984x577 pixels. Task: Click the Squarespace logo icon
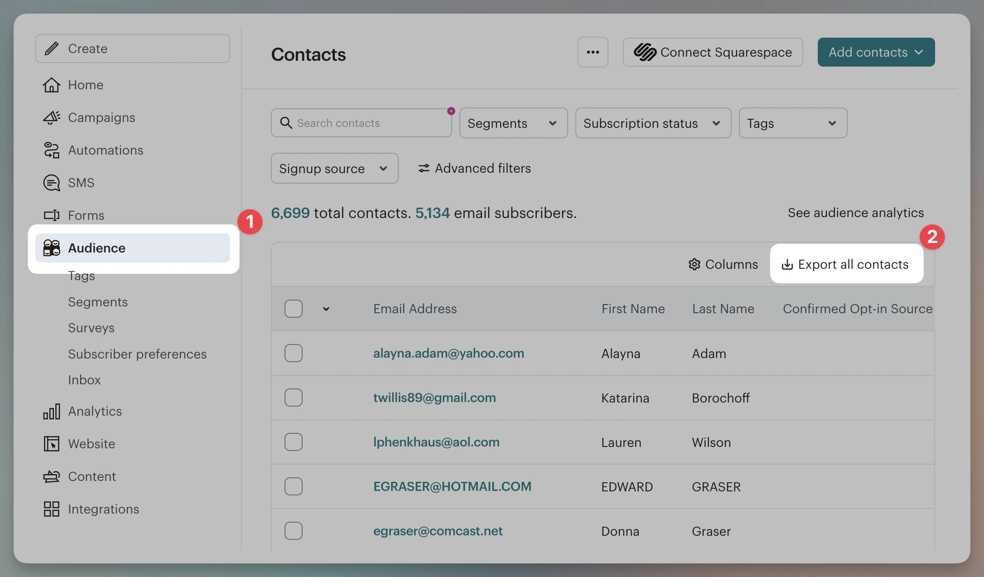coord(645,52)
